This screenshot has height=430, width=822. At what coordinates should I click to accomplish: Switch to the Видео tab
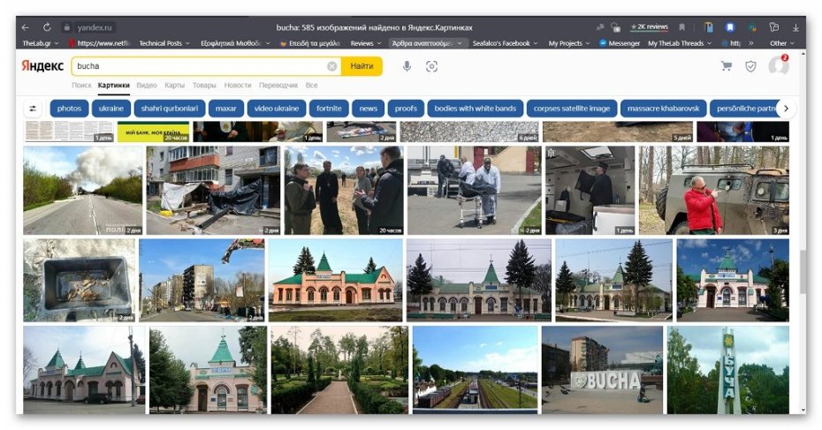click(147, 85)
